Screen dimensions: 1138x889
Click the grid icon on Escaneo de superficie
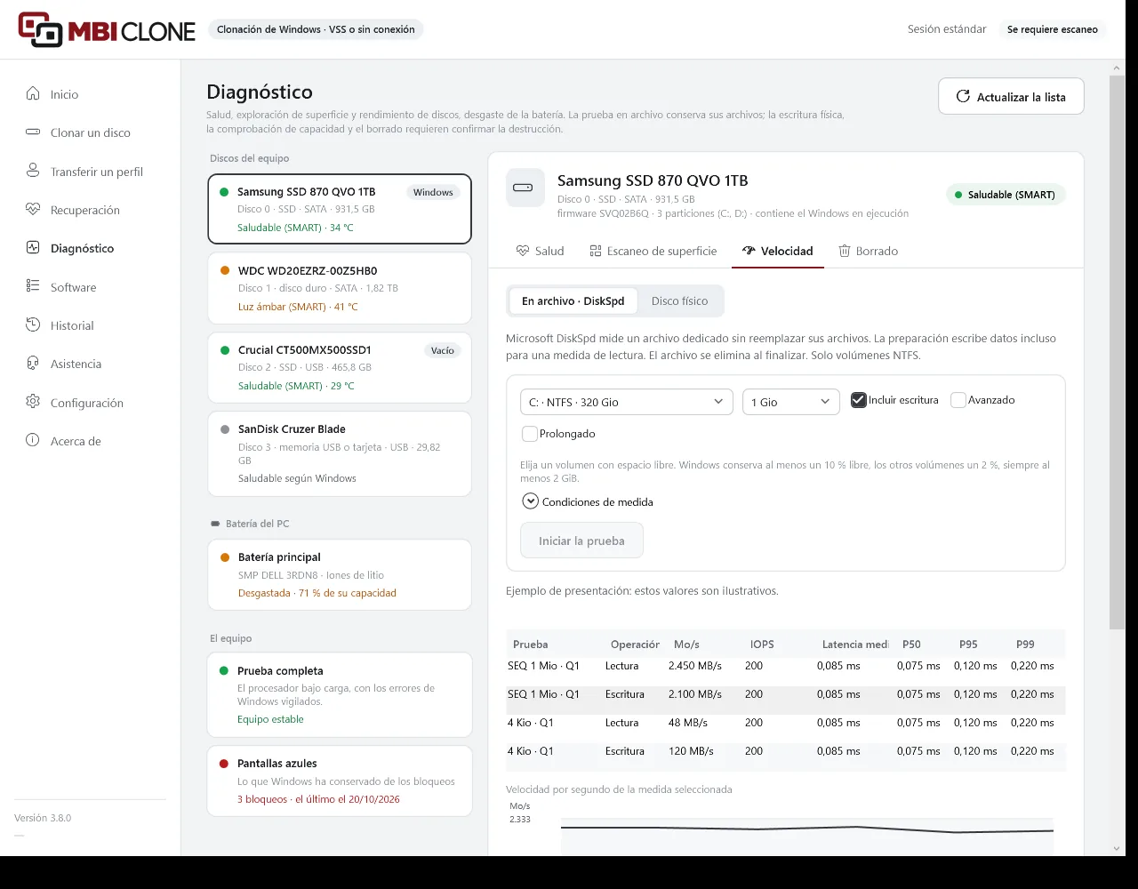(596, 251)
